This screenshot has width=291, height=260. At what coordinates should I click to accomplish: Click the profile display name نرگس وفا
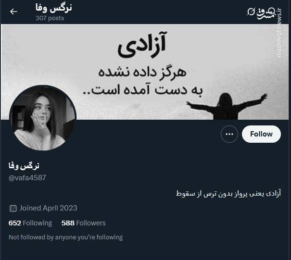[24, 166]
